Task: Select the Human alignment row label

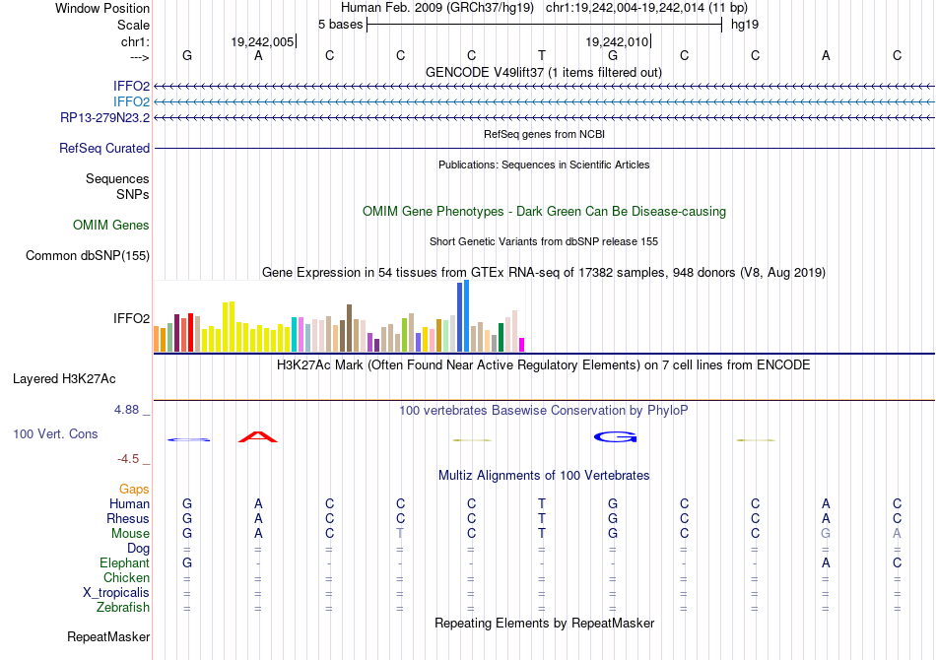Action: (129, 503)
